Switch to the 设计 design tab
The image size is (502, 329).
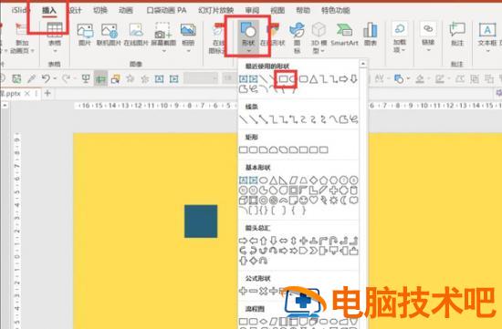coord(75,11)
